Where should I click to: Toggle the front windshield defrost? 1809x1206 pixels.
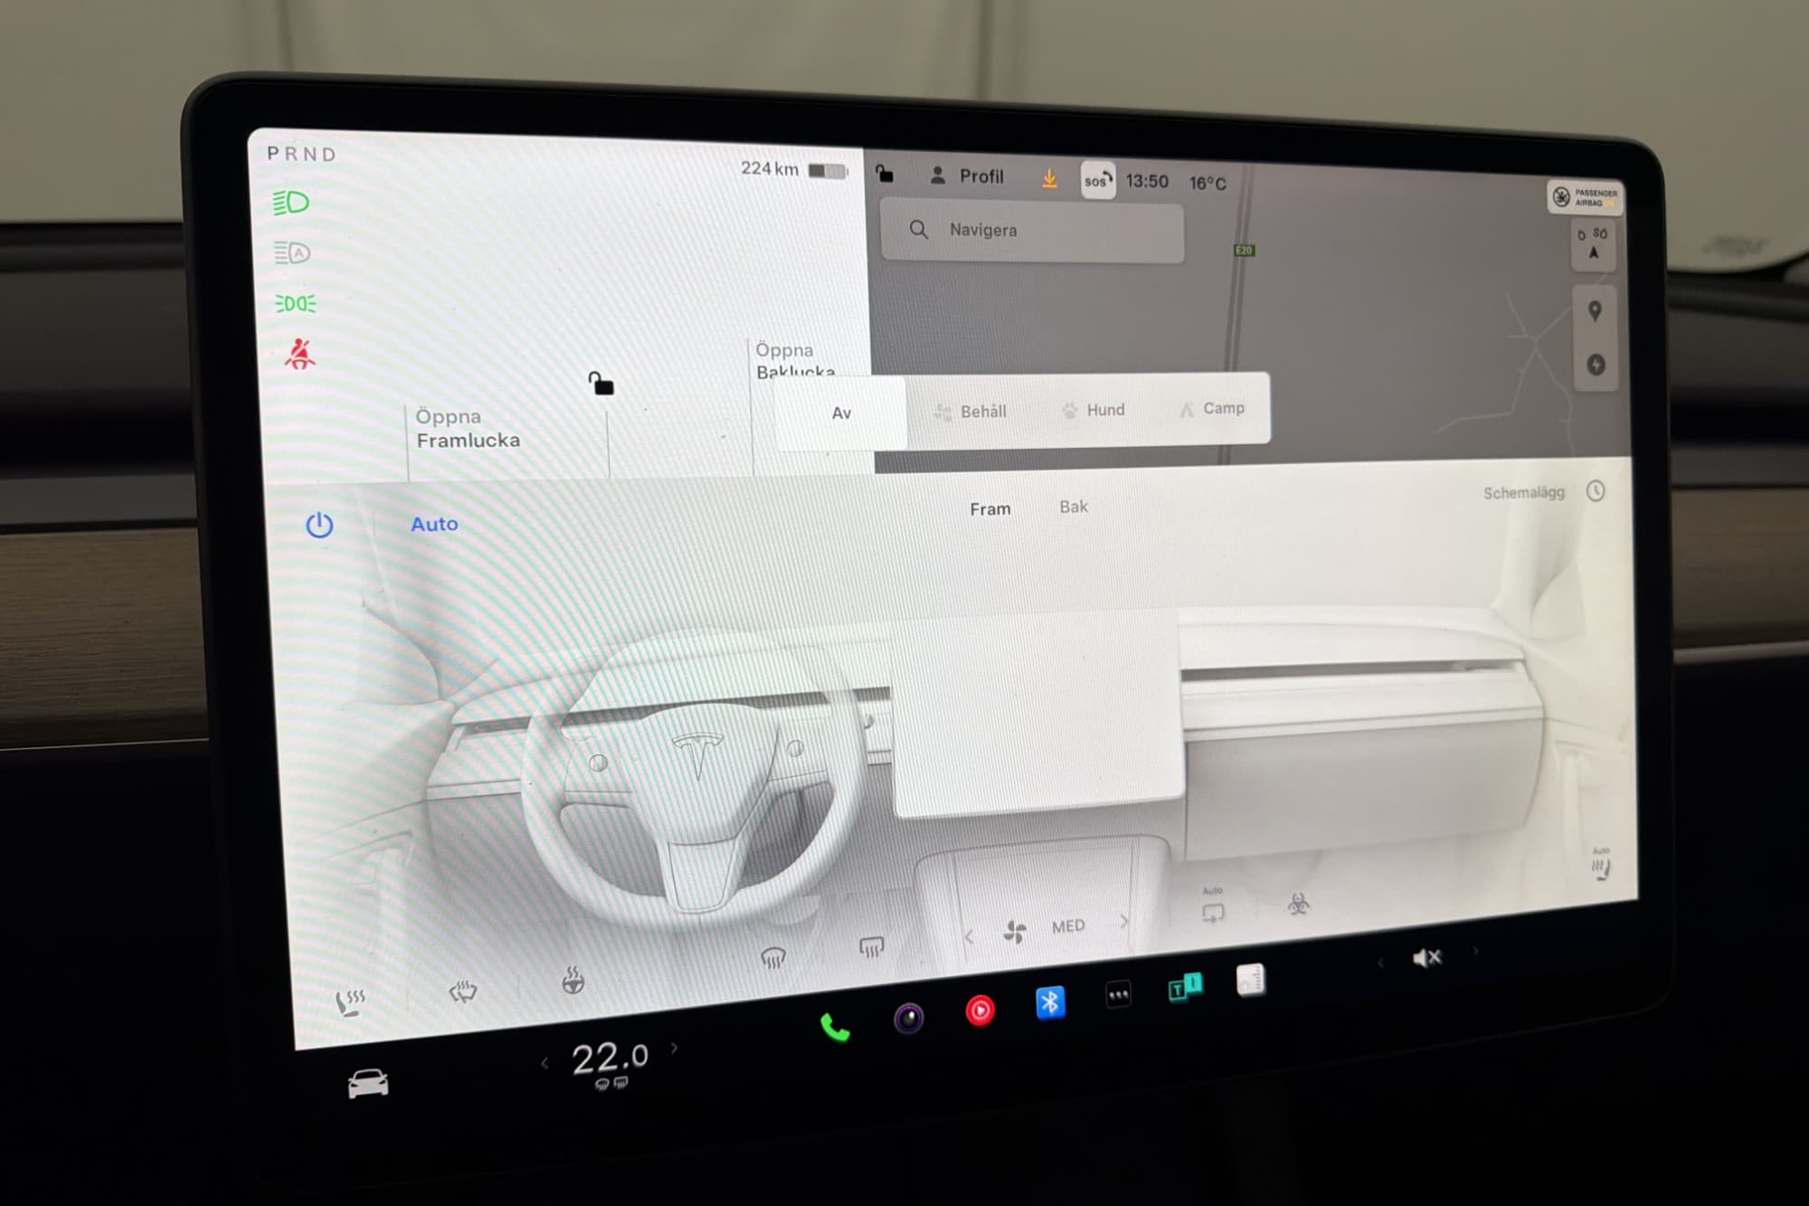pyautogui.click(x=772, y=957)
